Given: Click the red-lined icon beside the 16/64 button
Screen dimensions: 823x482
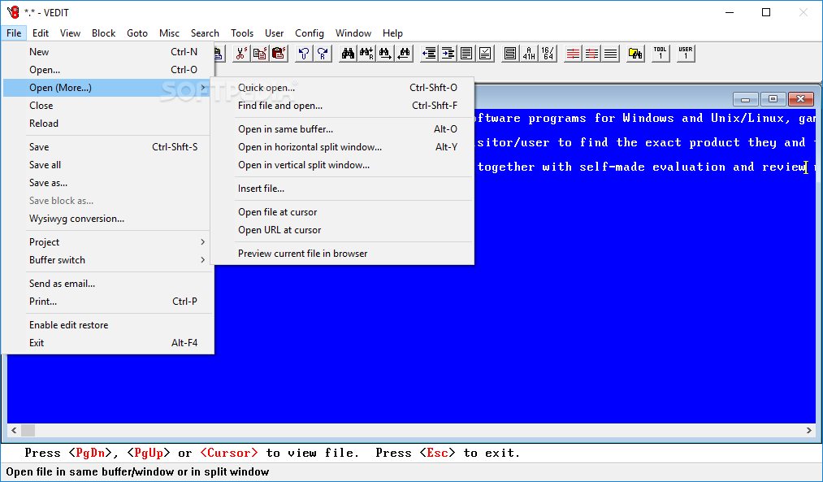Looking at the screenshot, I should point(573,53).
